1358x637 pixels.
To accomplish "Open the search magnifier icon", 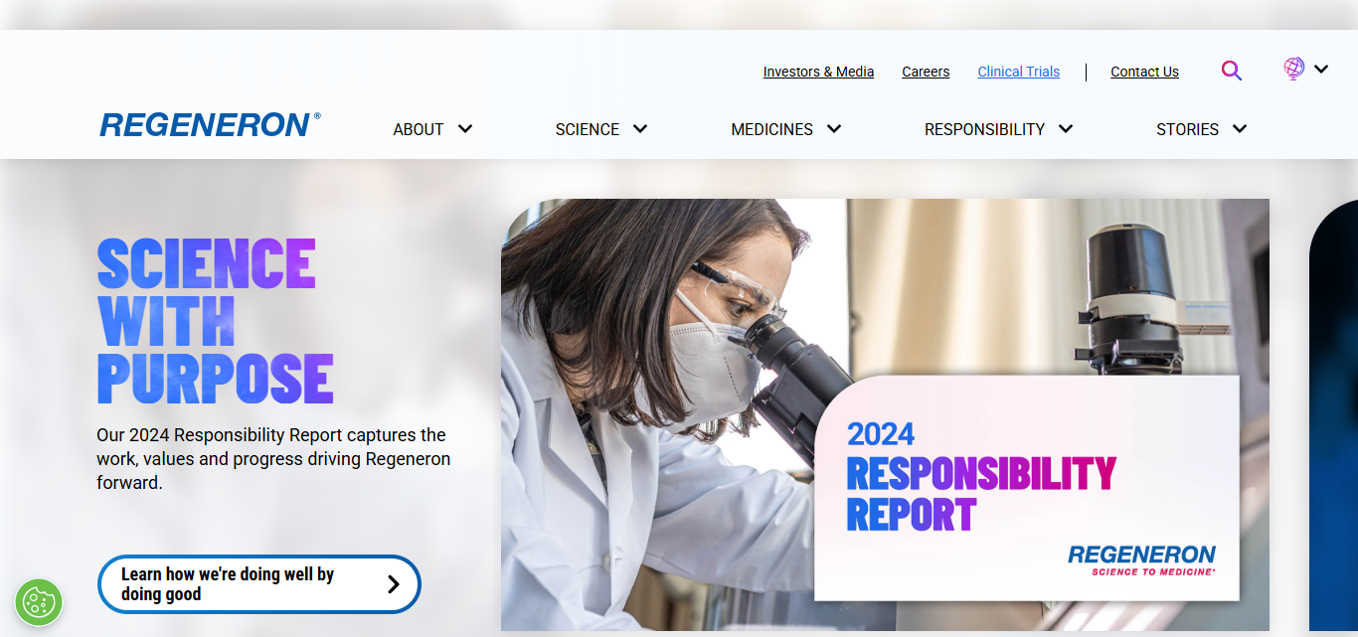I will click(1232, 71).
